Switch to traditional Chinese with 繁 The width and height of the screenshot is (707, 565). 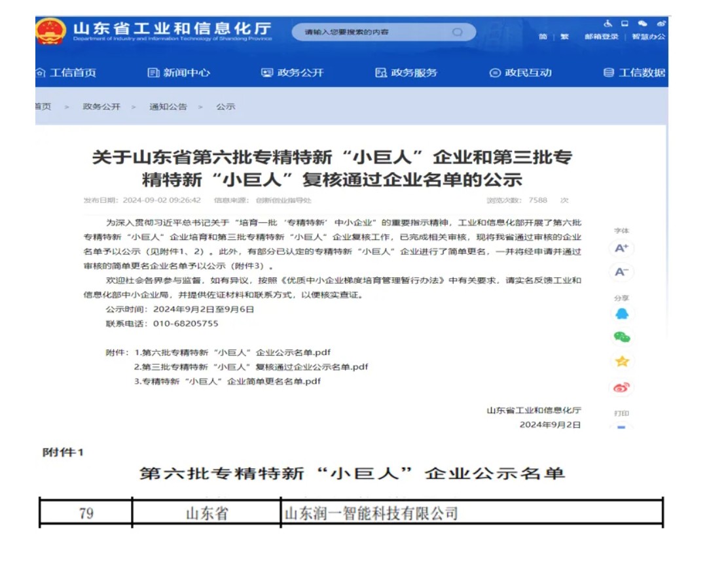click(x=564, y=37)
